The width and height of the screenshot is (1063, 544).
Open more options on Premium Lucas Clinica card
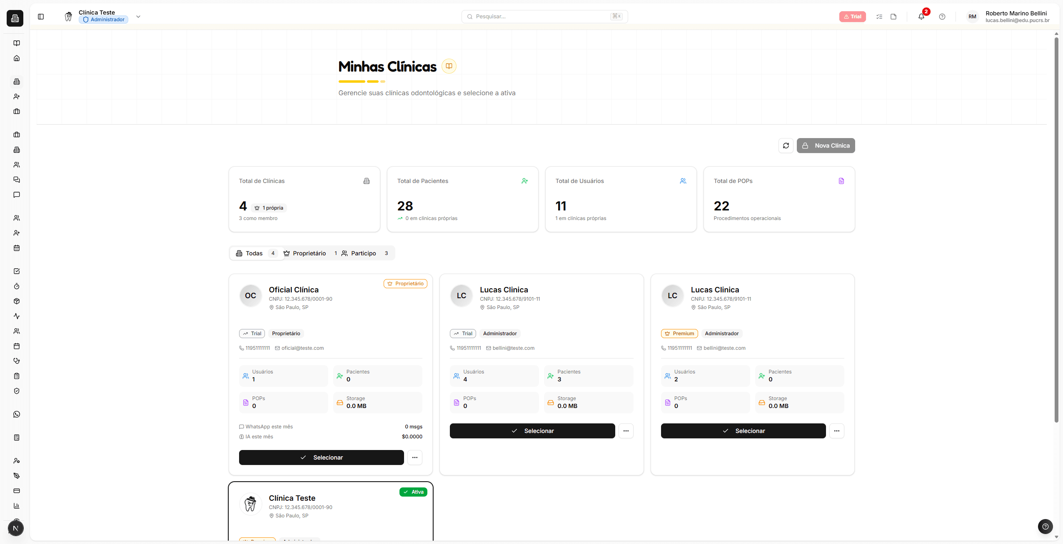pyautogui.click(x=836, y=431)
